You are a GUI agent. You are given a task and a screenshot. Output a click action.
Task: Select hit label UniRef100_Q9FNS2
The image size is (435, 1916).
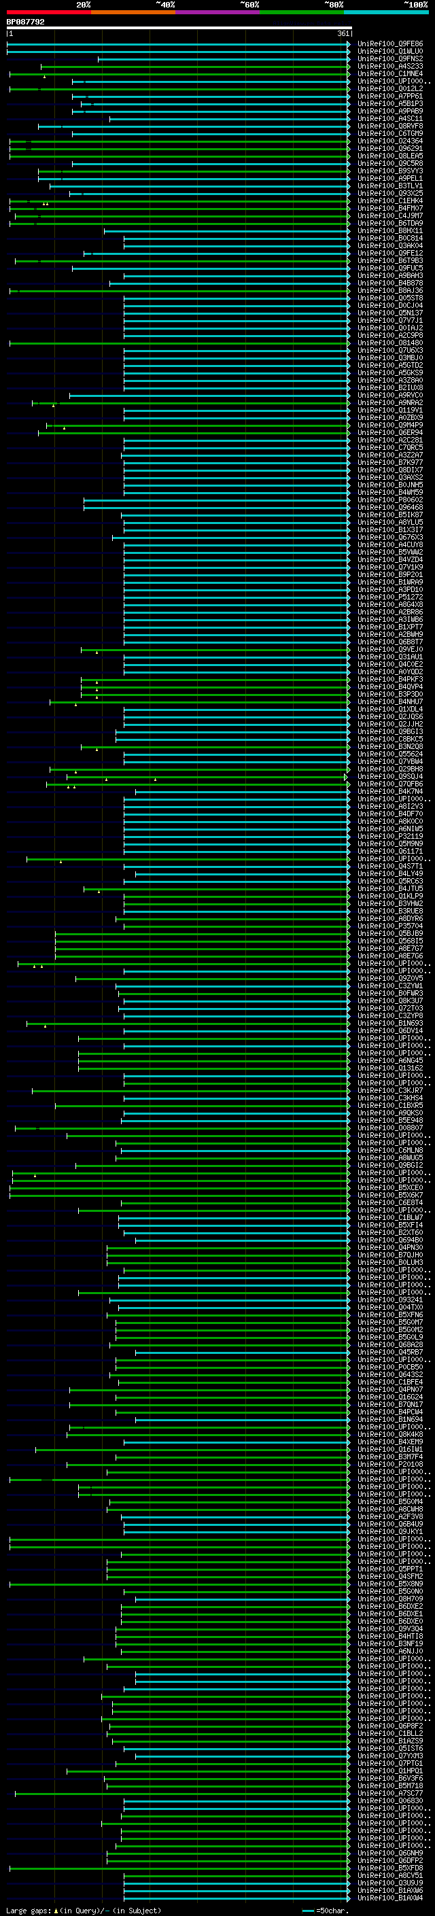click(x=390, y=58)
